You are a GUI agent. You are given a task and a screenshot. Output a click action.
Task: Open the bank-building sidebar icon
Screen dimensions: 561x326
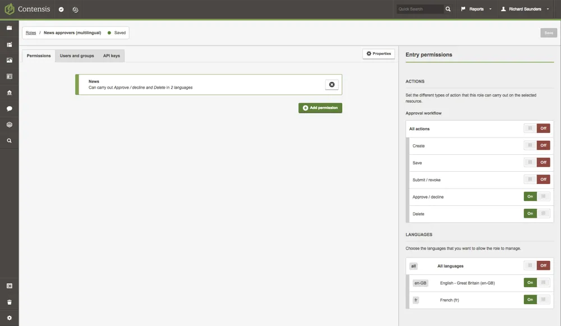10,93
